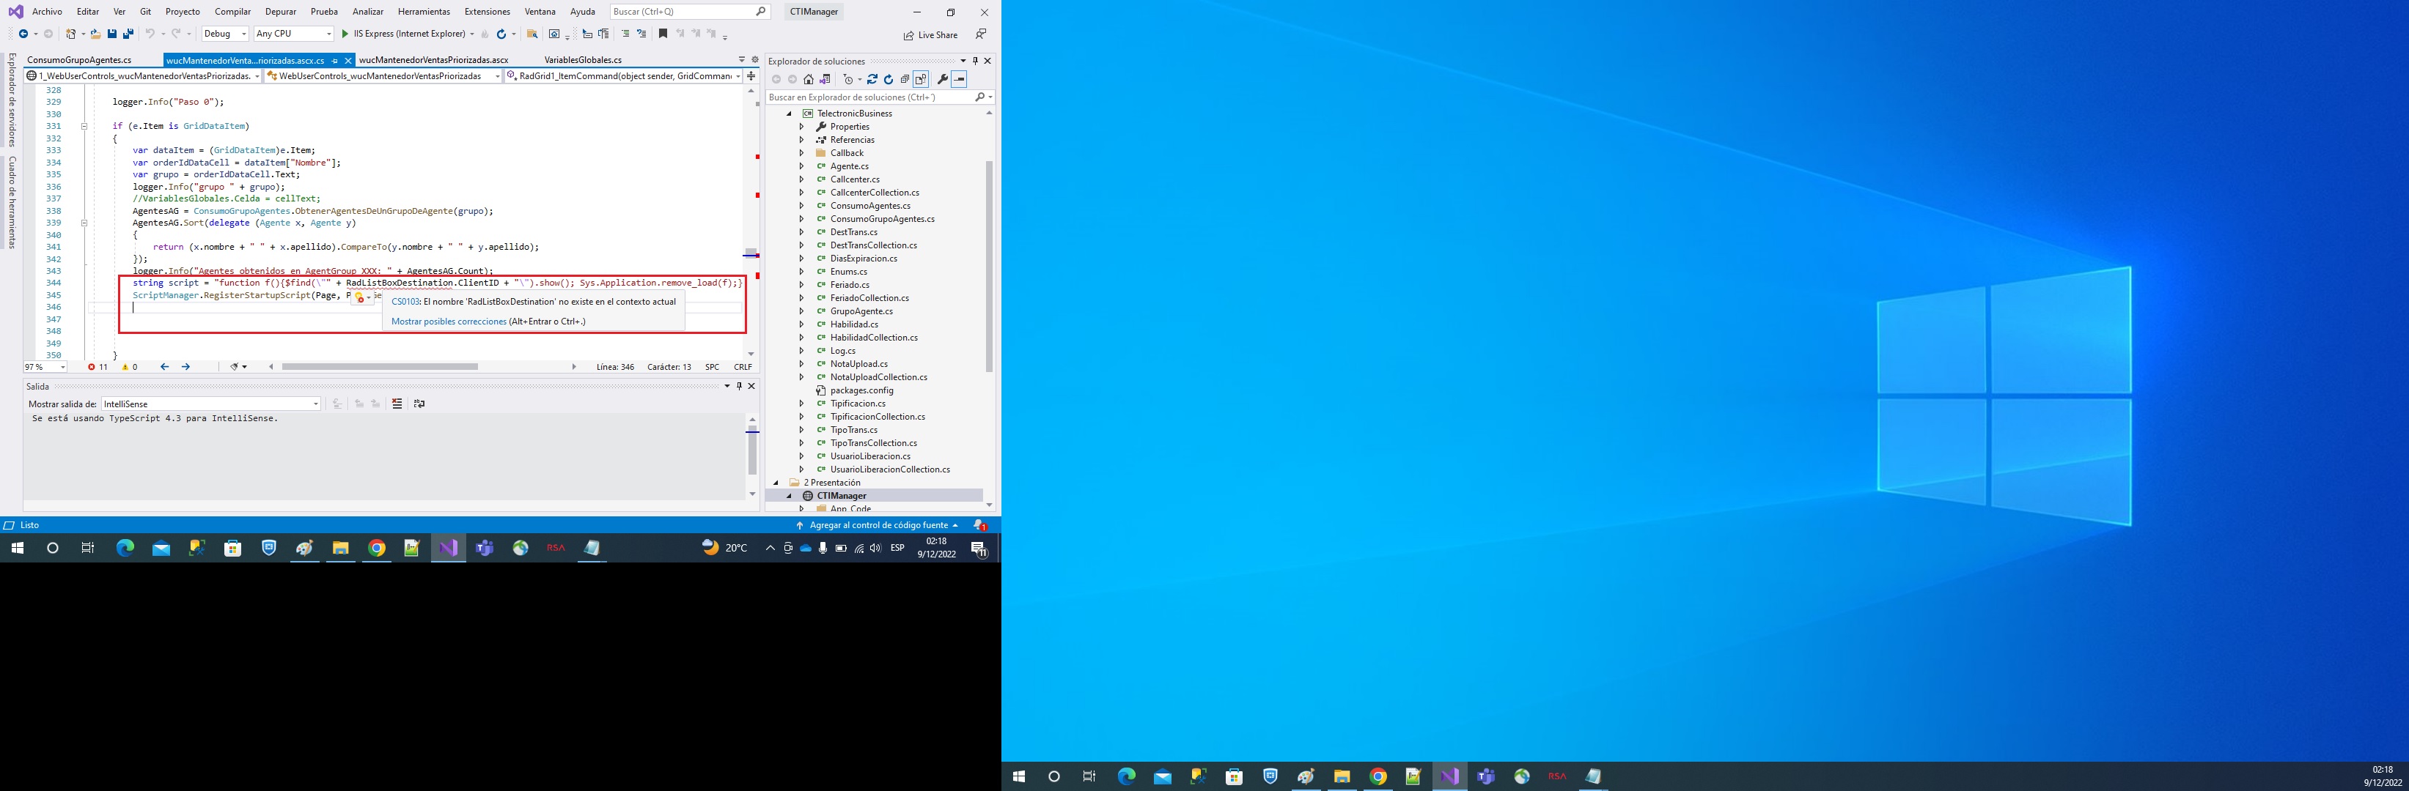Toggle pin on the active ascx.cs tab

coord(335,61)
